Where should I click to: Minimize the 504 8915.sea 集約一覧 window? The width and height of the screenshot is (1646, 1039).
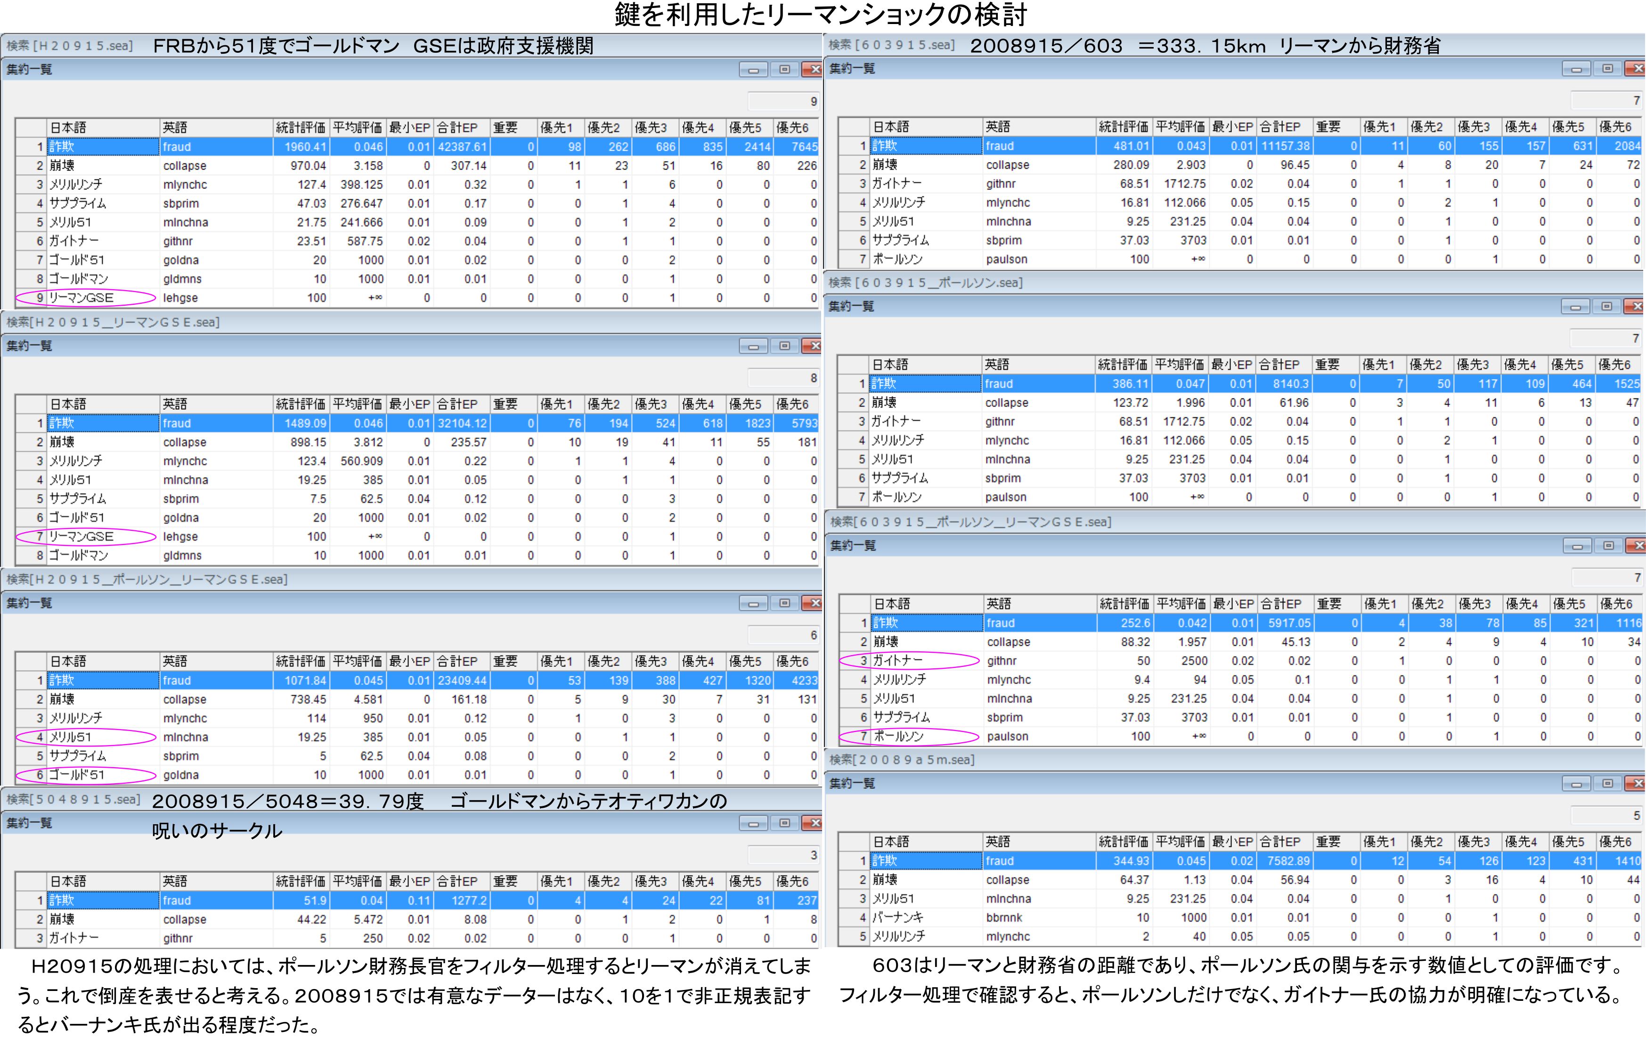click(x=753, y=823)
